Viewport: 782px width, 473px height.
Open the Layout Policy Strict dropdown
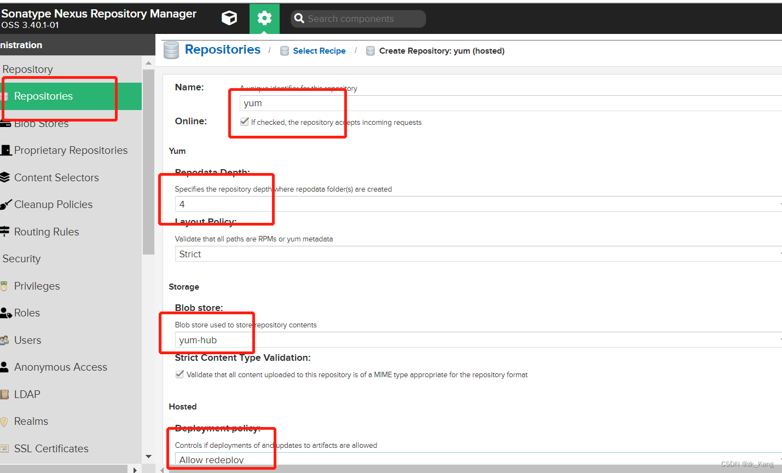(x=476, y=254)
